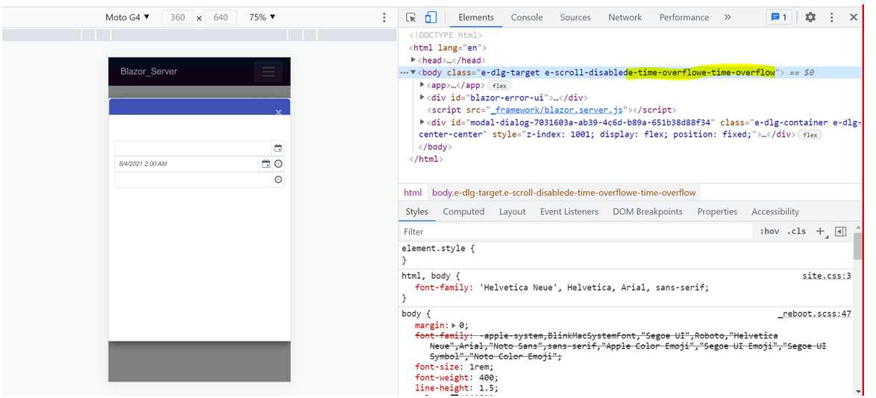Image resolution: width=876 pixels, height=398 pixels.
Task: Click the first empty date input in dialog
Action: 193,148
